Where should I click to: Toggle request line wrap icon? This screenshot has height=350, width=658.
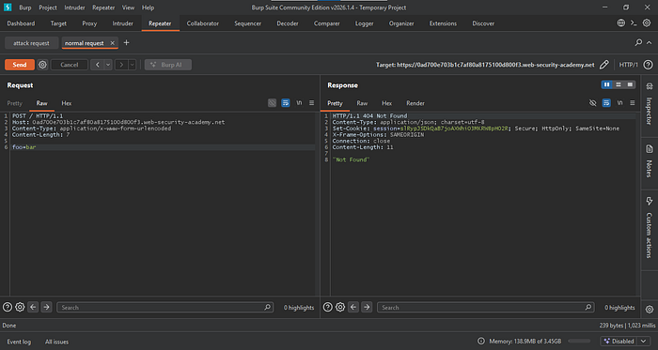286,103
